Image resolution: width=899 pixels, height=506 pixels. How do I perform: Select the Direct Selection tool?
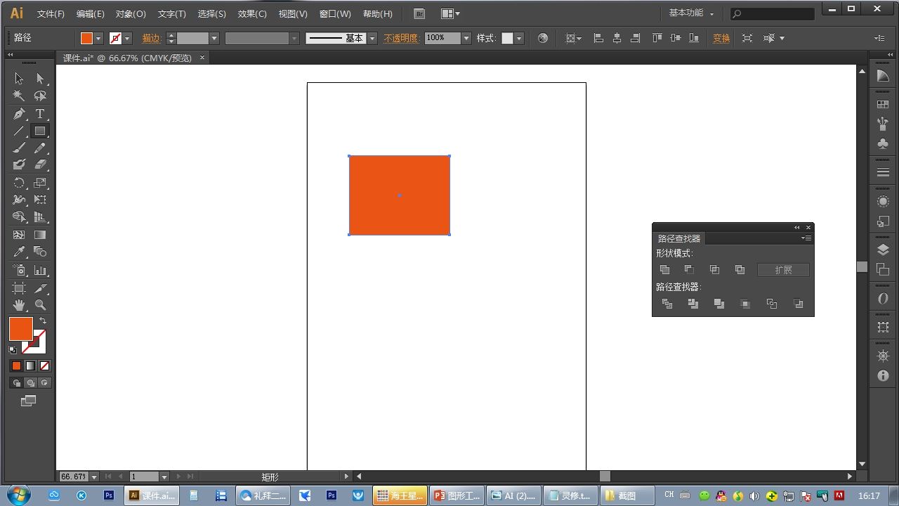(40, 79)
